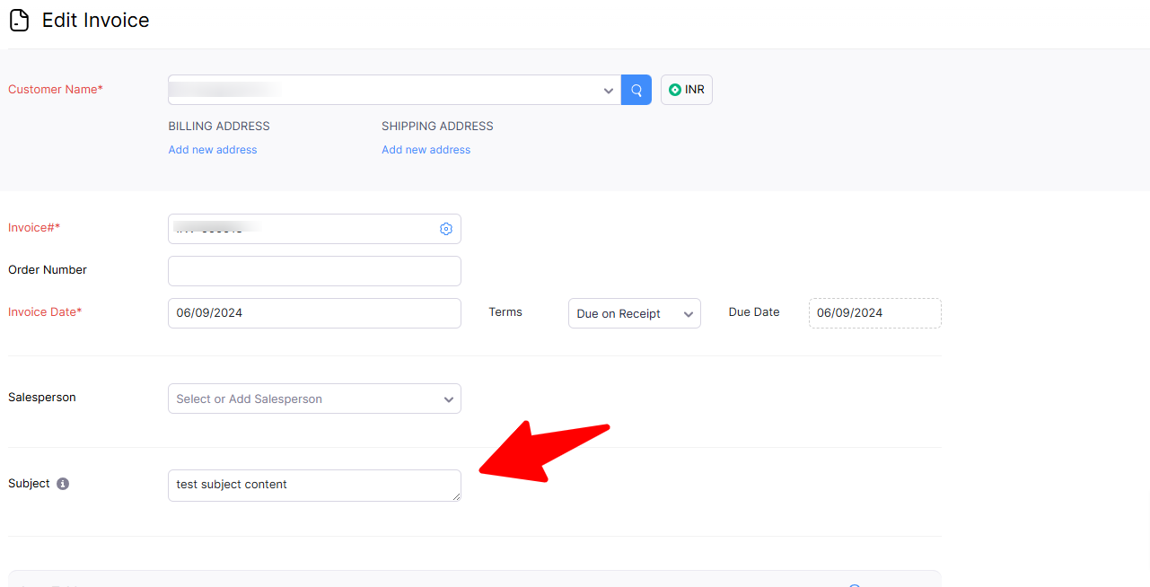This screenshot has height=587, width=1150.
Task: Click the BILLING ADDRESS heading
Action: (219, 127)
